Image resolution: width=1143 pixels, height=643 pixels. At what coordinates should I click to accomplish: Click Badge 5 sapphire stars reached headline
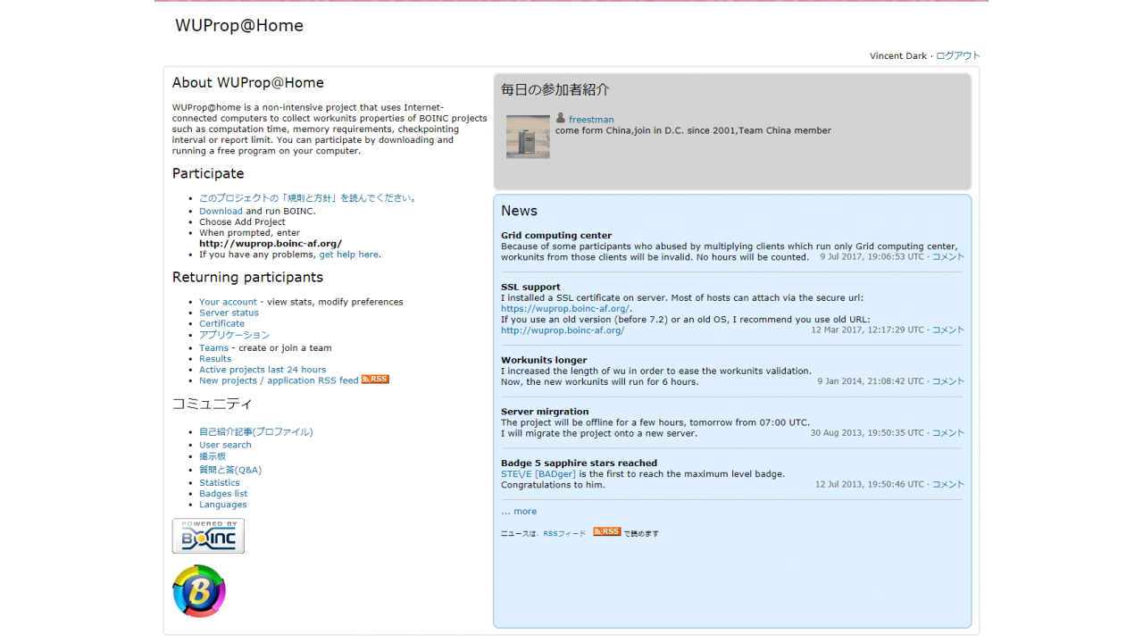click(x=579, y=463)
